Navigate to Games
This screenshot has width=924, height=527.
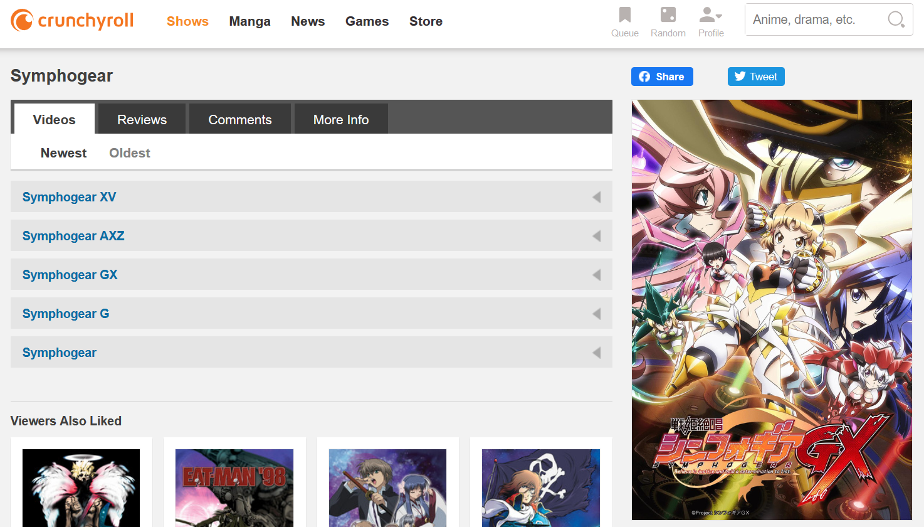[x=367, y=21]
